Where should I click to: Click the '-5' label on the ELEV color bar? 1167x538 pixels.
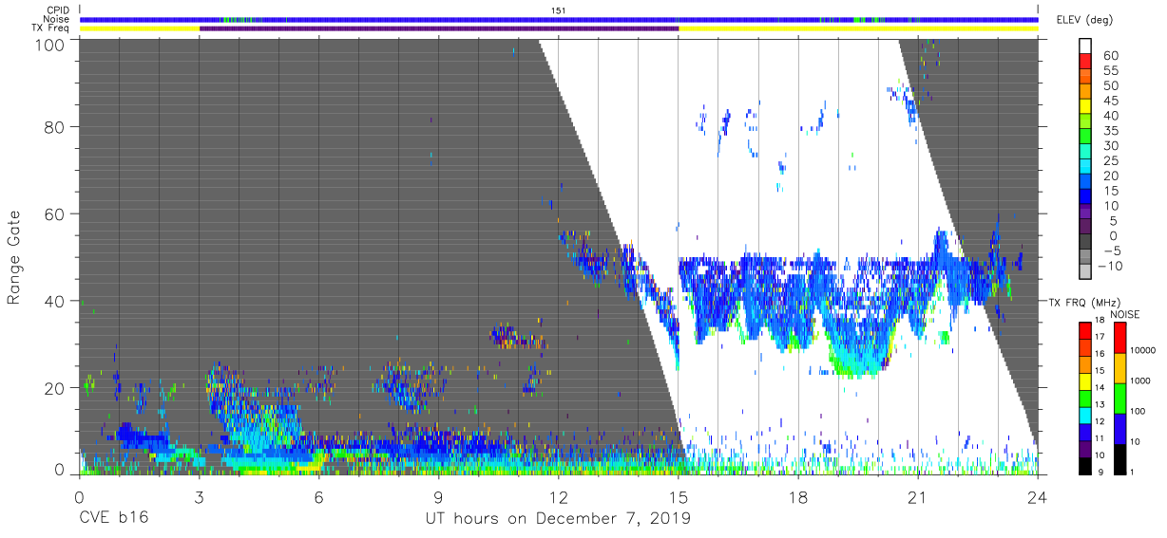coord(1111,250)
